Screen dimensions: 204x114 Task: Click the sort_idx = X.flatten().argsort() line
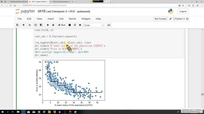(56, 36)
